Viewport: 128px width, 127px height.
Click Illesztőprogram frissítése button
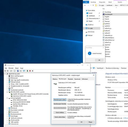(60, 104)
